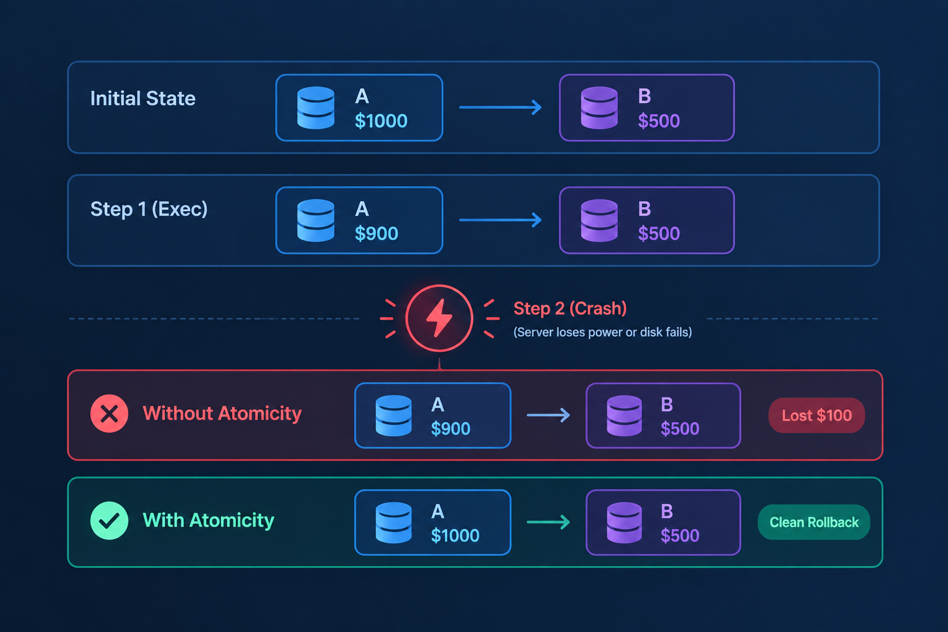Click account B database icon in Step 1 row
The width and height of the screenshot is (948, 632).
[599, 220]
